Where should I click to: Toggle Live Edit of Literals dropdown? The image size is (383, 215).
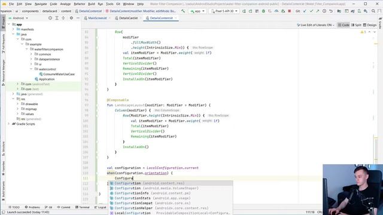point(315,25)
